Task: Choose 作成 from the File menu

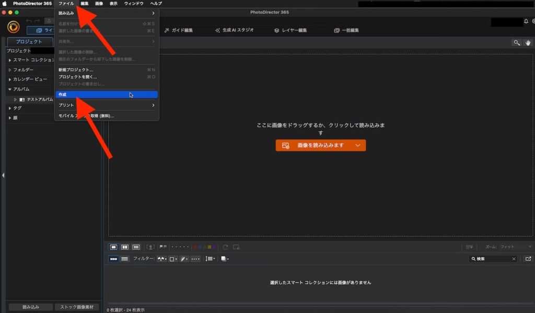Action: pos(107,95)
